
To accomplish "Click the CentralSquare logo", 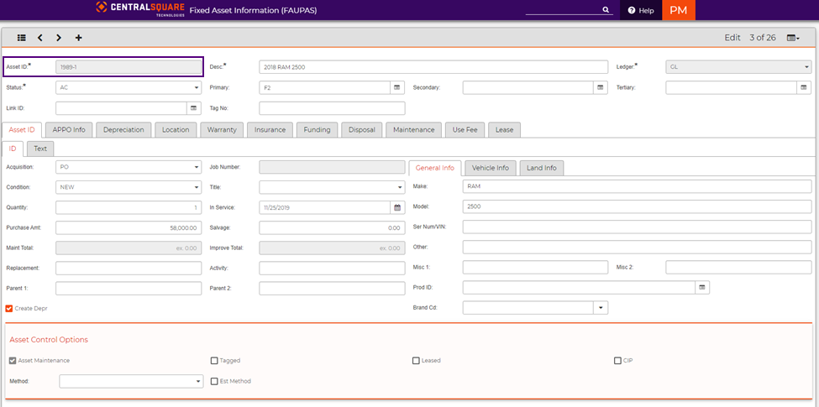I will pyautogui.click(x=141, y=9).
